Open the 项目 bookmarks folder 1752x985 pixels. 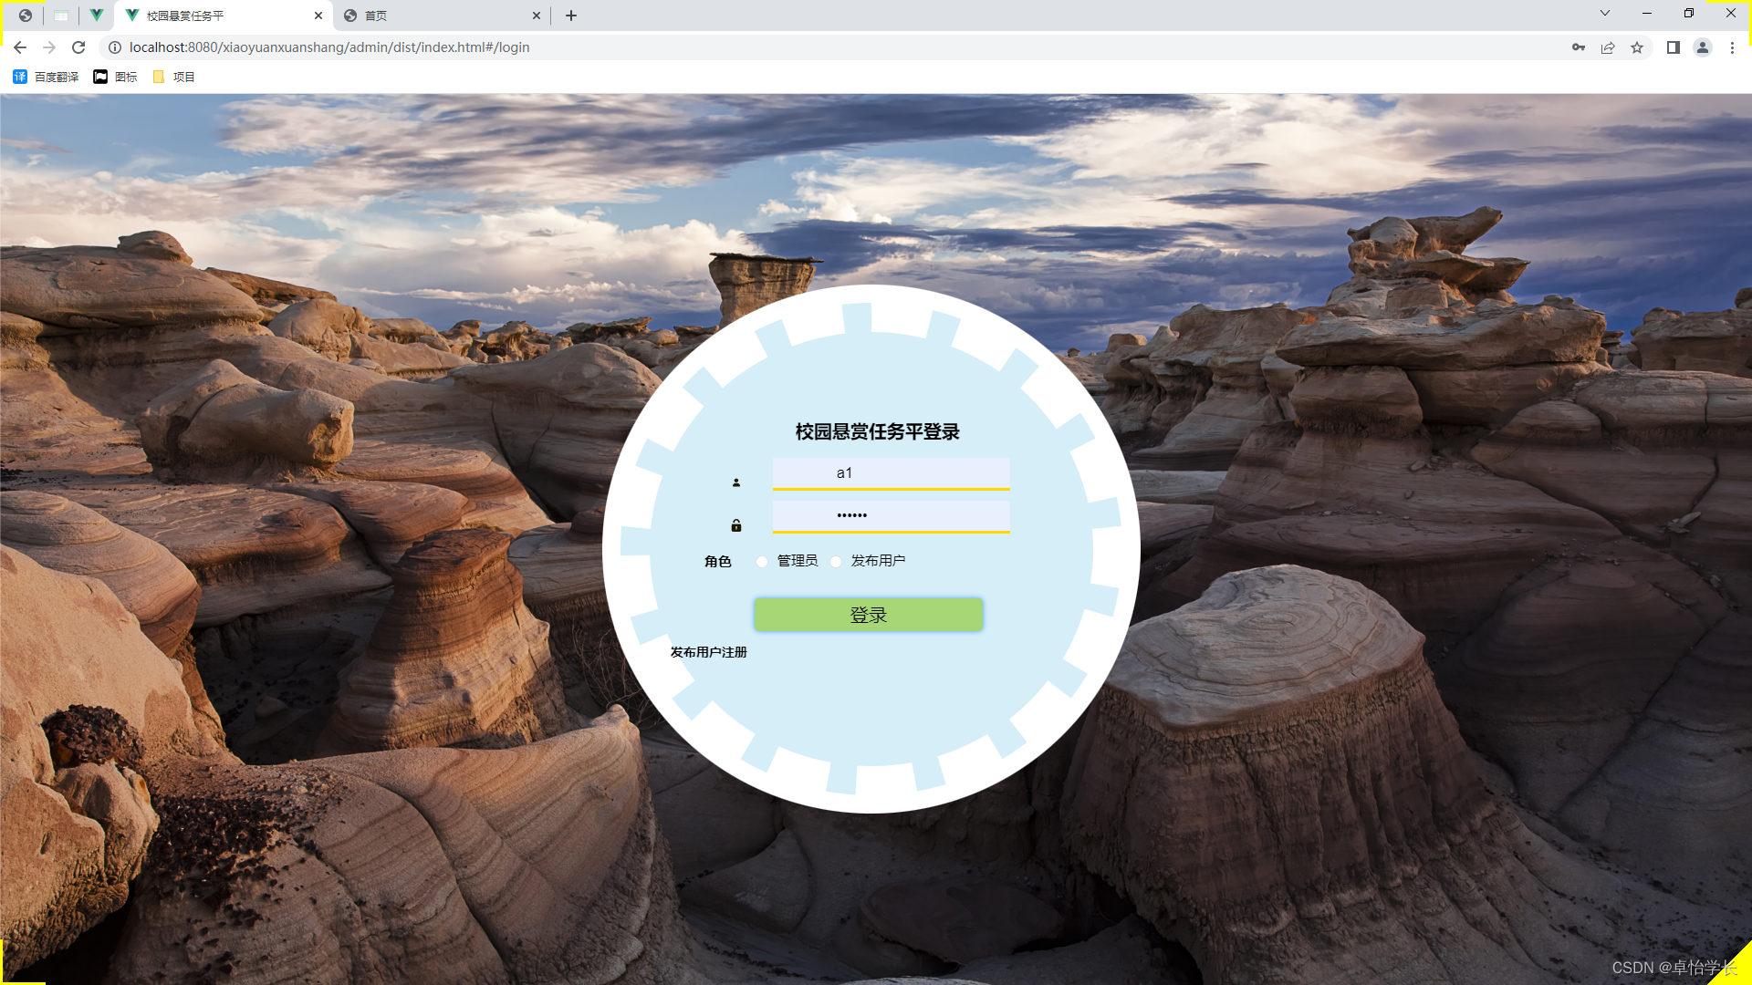pos(174,77)
